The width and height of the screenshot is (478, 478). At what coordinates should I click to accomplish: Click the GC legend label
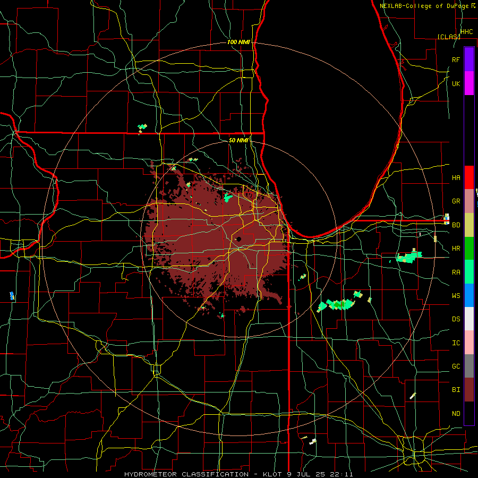456,366
